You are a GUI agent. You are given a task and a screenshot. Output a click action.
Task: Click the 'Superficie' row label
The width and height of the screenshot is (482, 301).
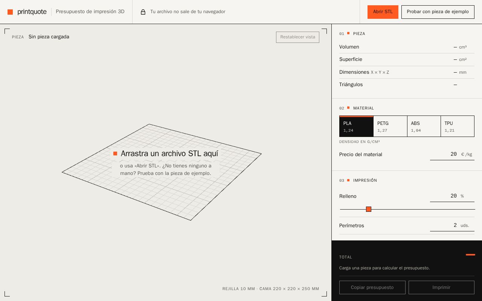tap(351, 59)
